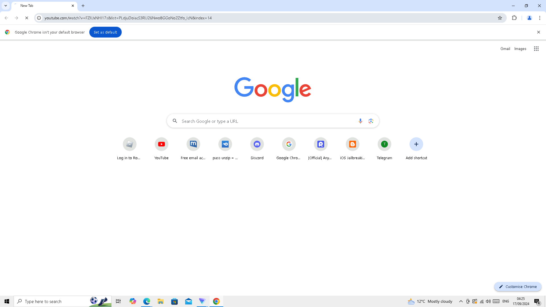Select the New Tab browser tab
The image size is (546, 307).
tap(44, 6)
